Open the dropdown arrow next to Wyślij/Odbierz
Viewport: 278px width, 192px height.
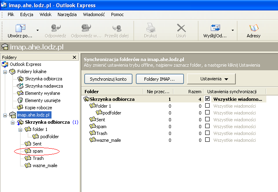click(233, 31)
